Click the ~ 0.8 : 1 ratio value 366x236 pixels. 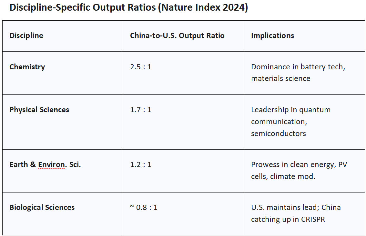click(144, 207)
